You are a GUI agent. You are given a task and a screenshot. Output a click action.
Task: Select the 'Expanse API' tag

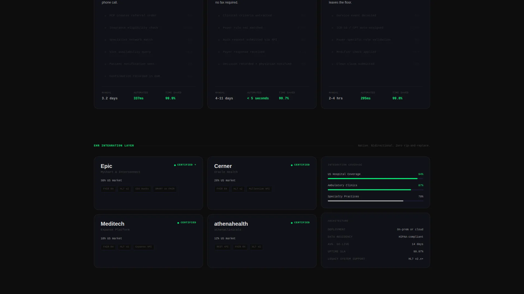[x=144, y=247]
